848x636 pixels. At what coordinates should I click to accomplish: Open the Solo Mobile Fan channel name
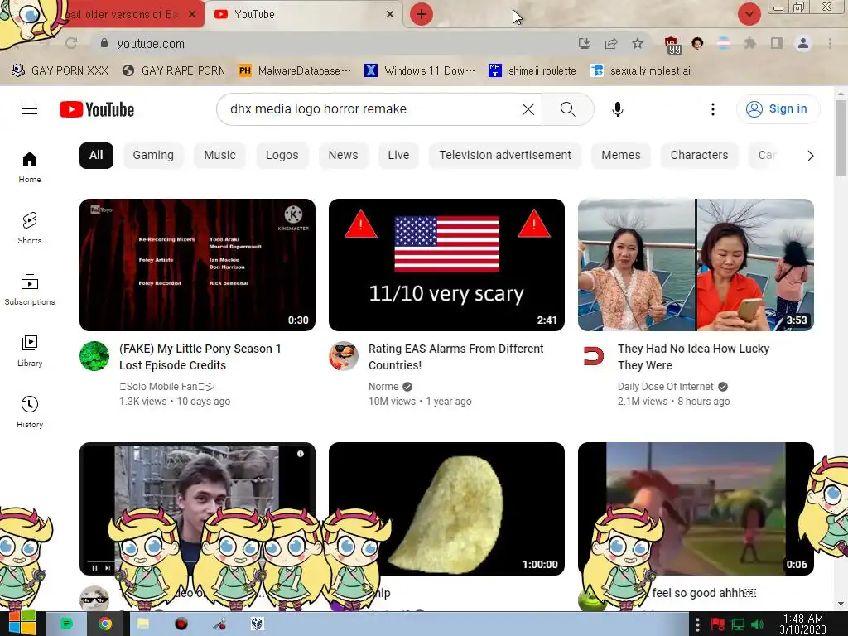(166, 387)
